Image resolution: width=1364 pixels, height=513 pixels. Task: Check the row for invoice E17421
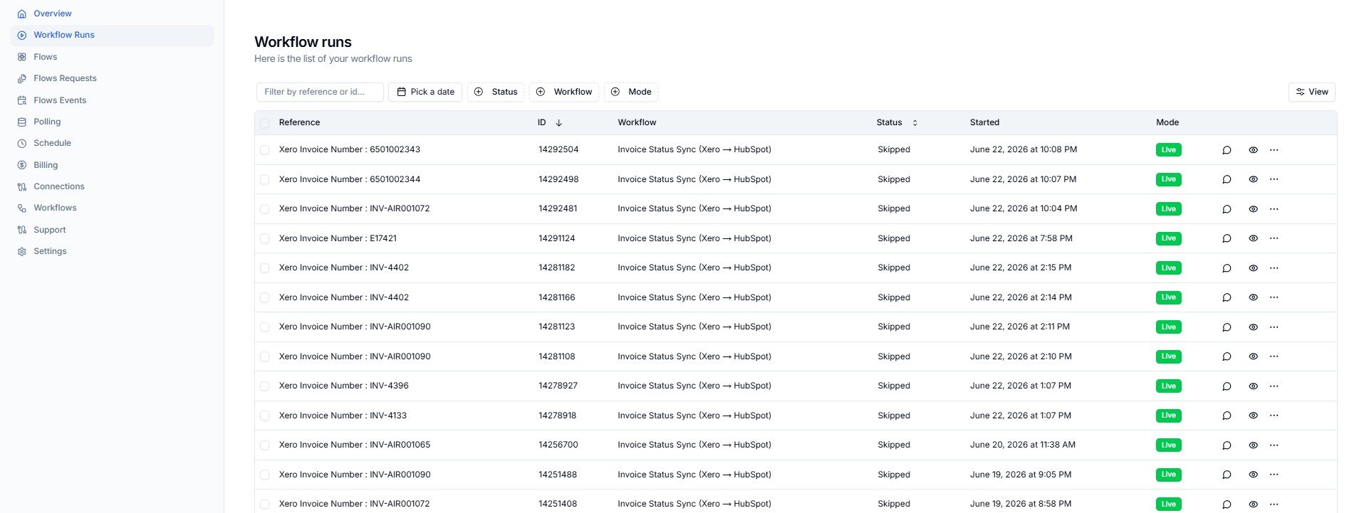click(x=265, y=238)
